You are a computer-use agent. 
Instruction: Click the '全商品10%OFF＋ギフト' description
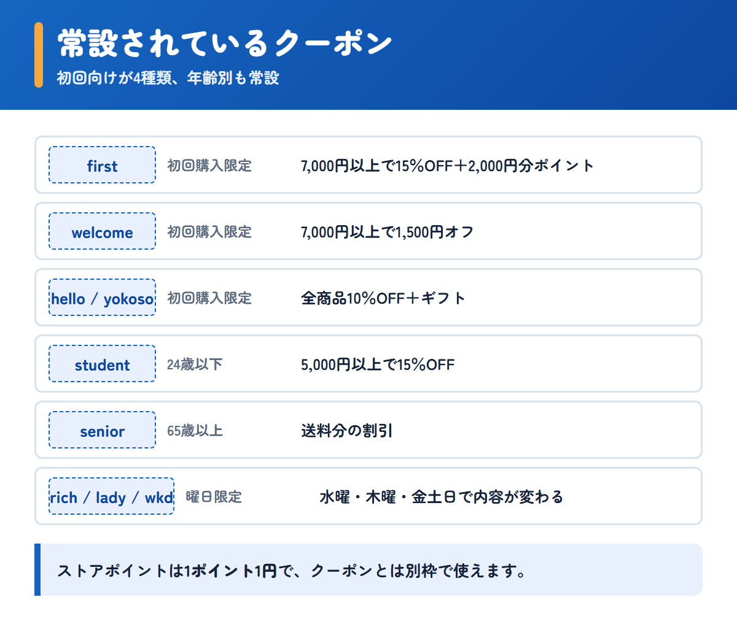click(383, 298)
